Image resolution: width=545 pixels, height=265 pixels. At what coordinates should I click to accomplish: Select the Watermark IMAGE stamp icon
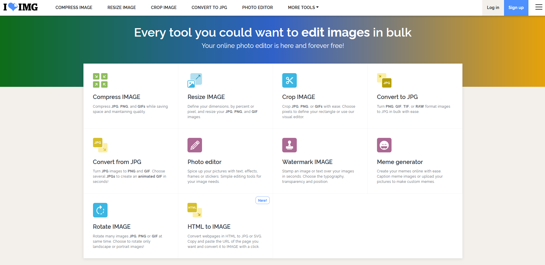[x=289, y=145]
